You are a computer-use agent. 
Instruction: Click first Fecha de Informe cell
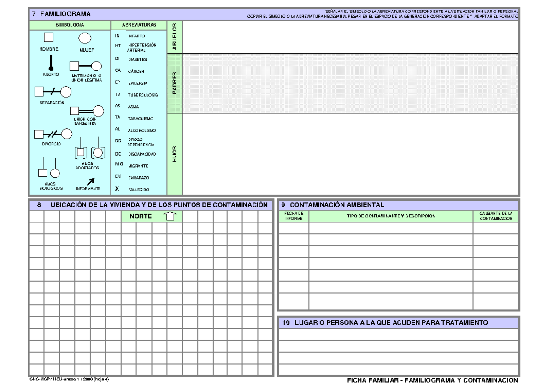coord(294,228)
